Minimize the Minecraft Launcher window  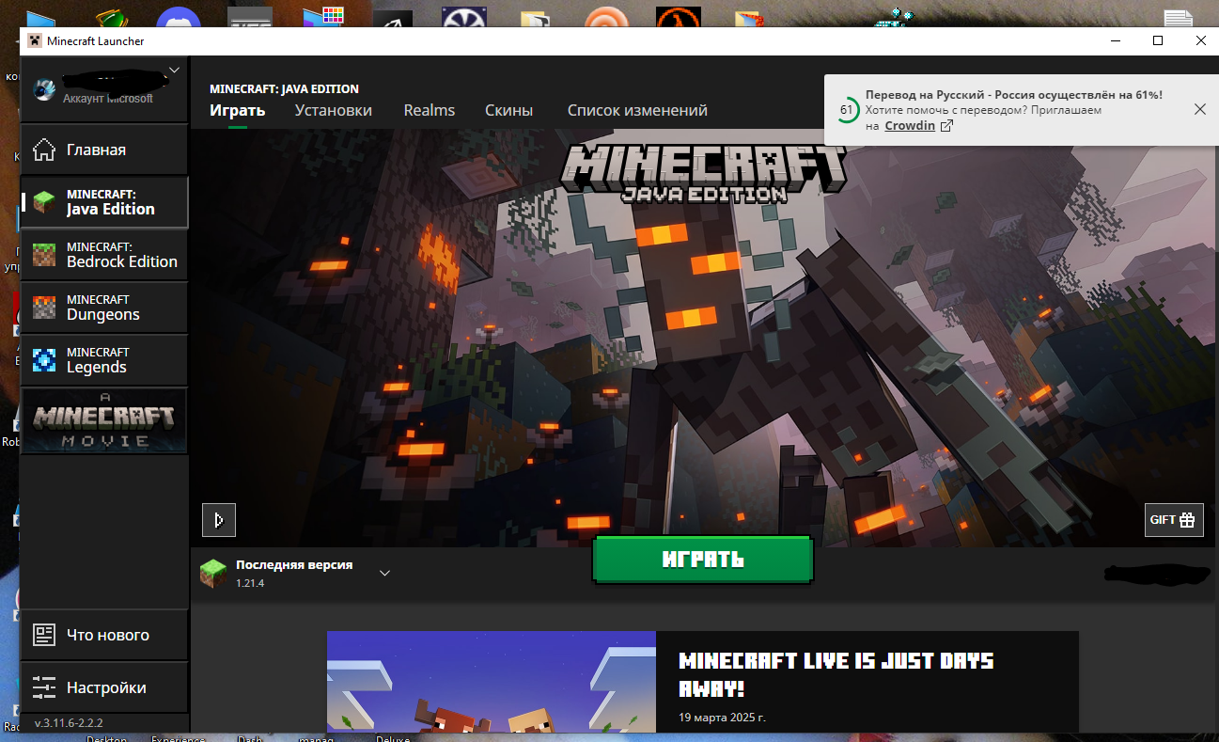[1116, 40]
